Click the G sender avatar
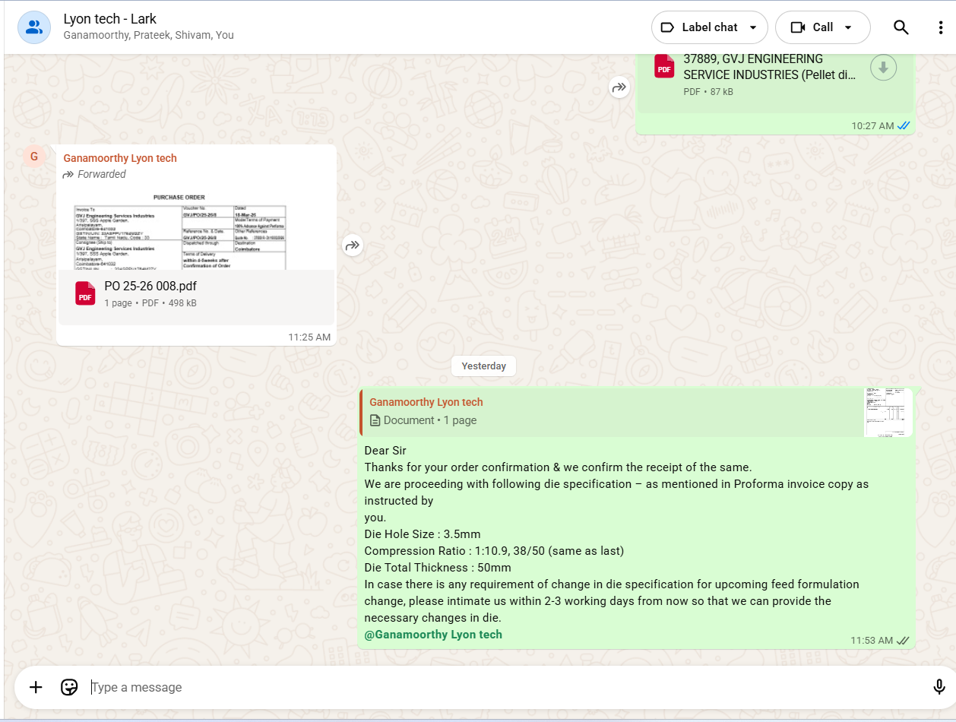 (33, 157)
